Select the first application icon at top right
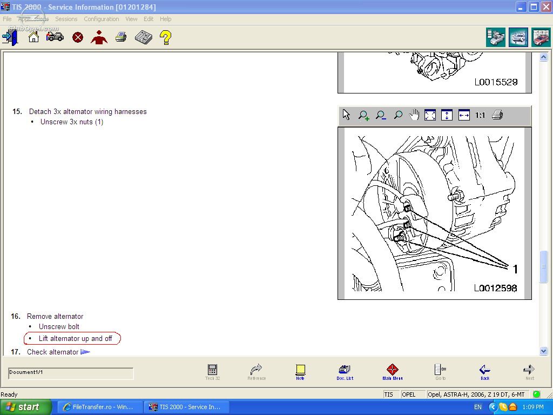This screenshot has width=553, height=415. click(495, 37)
